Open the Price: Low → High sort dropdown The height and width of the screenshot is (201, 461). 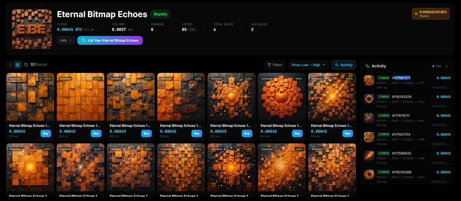(308, 65)
